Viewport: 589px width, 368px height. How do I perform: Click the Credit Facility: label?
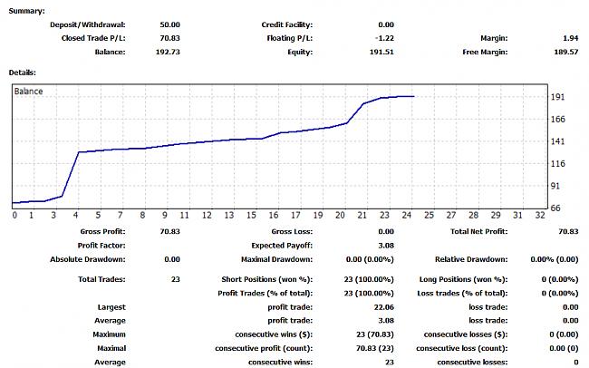click(x=287, y=24)
